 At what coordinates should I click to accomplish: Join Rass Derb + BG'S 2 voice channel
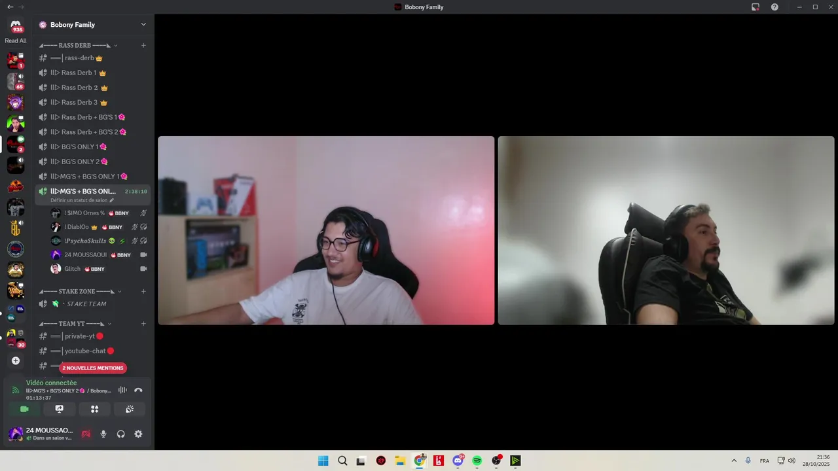click(x=93, y=132)
